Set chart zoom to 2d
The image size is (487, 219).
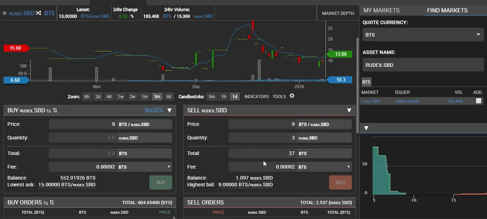[98, 97]
